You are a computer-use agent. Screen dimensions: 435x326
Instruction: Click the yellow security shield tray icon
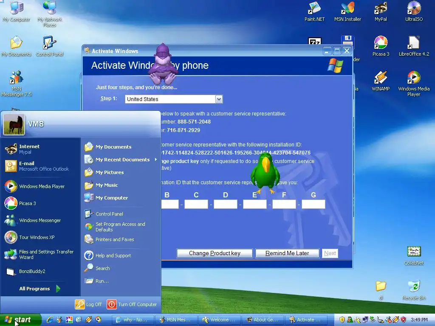click(x=342, y=320)
